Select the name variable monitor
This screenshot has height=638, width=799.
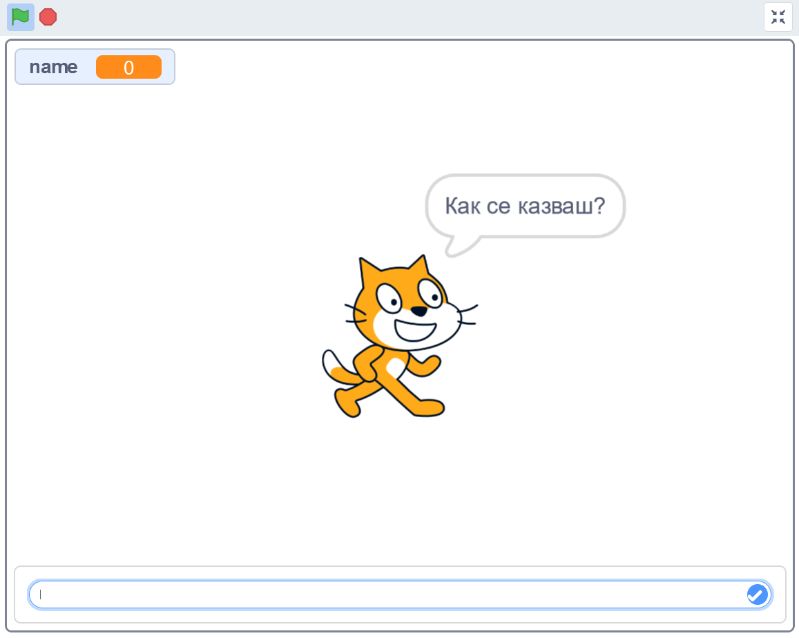click(x=95, y=67)
